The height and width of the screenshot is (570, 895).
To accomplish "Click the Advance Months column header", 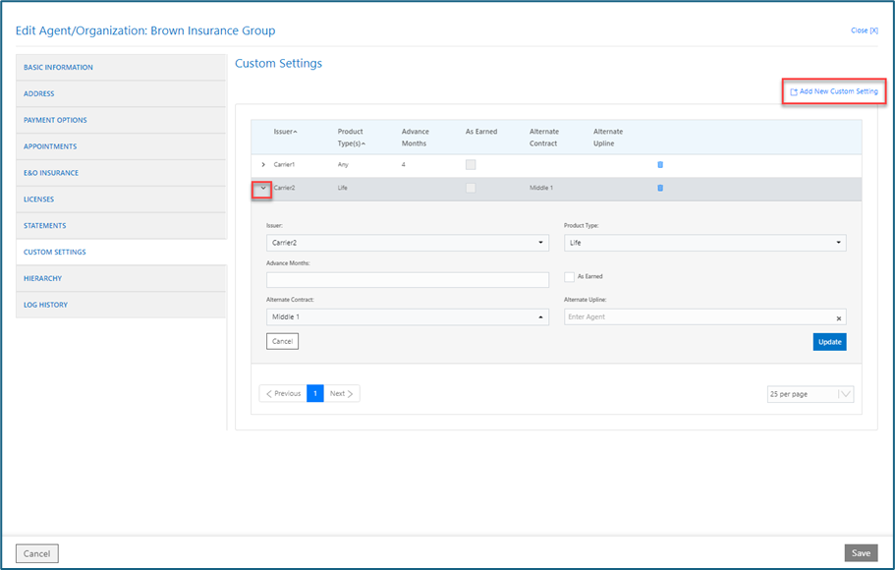I will click(x=416, y=137).
